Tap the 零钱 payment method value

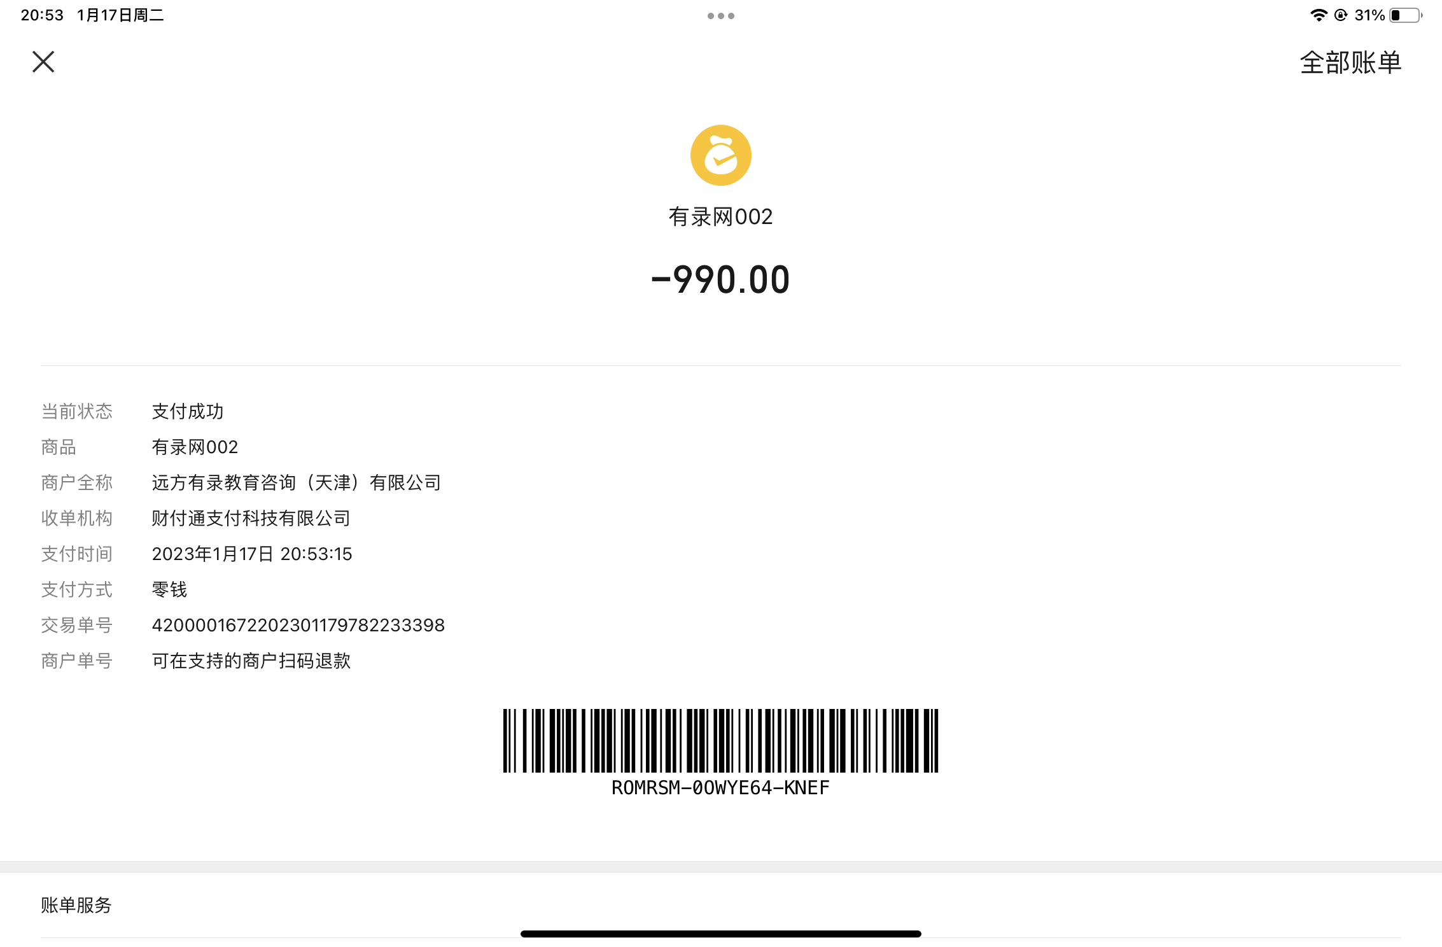pos(169,589)
